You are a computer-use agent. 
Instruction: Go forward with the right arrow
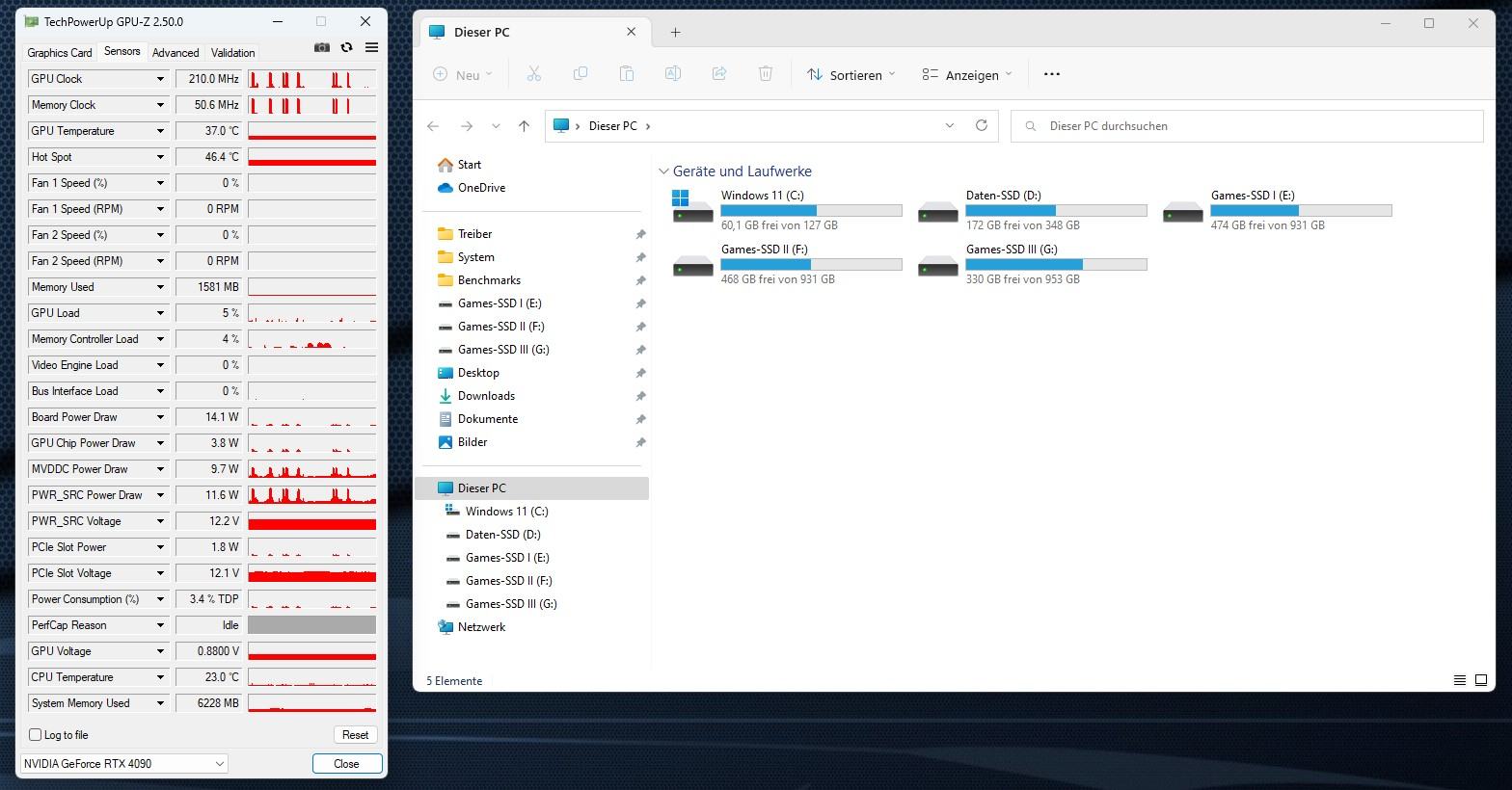[467, 126]
